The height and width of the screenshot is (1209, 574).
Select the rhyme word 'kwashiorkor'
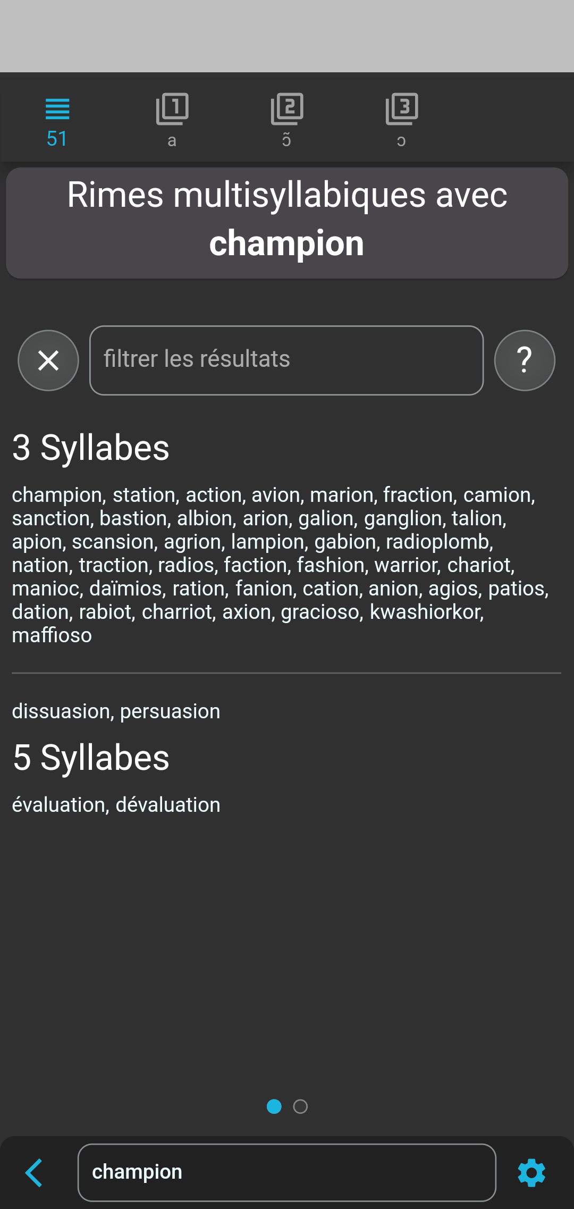[426, 612]
